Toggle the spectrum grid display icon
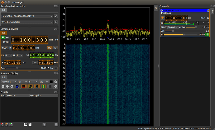Screen dimensions: 215x130 50,86
